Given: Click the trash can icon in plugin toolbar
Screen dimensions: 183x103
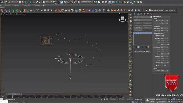Looking at the screenshot, I should tap(52, 10).
